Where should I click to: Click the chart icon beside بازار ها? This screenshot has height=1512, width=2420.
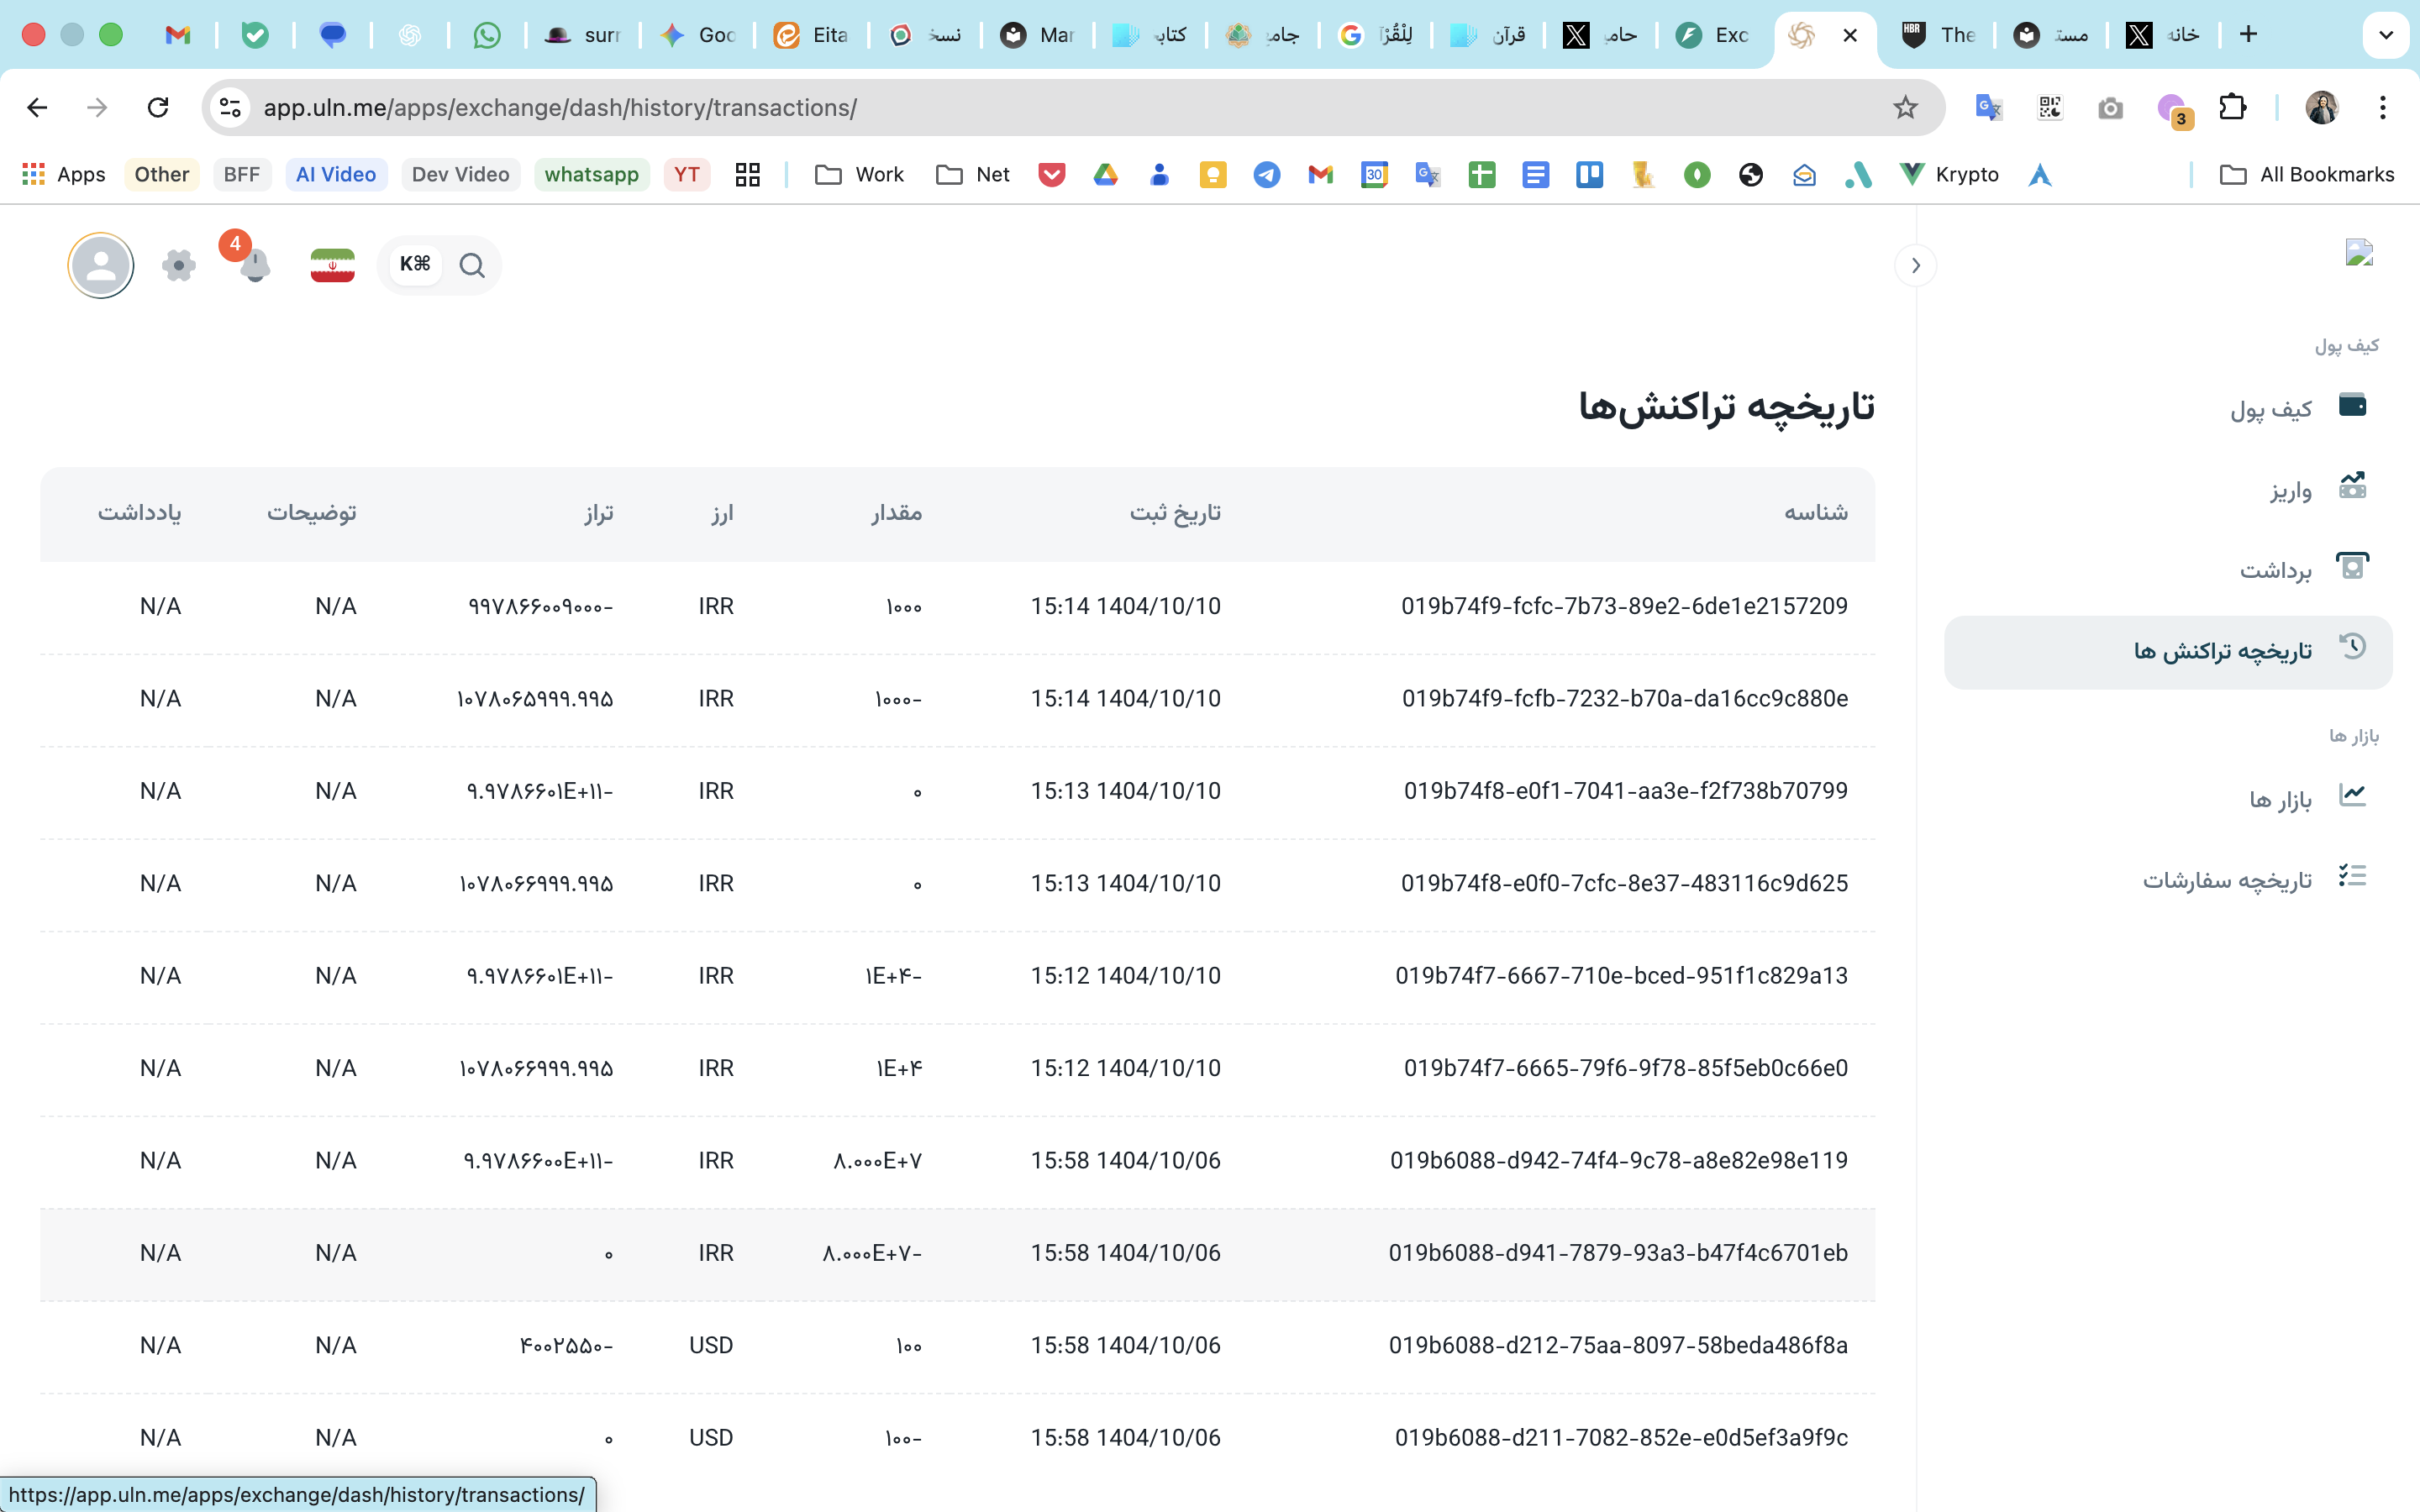coord(2353,795)
